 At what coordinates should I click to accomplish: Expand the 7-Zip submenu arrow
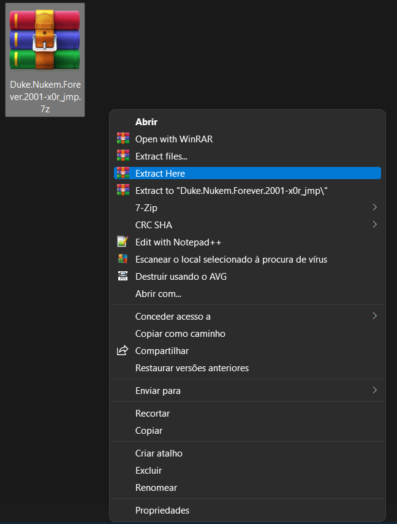374,208
